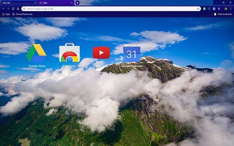234x146 pixels.
Task: Click the Web Store label text
Action: pyautogui.click(x=69, y=66)
